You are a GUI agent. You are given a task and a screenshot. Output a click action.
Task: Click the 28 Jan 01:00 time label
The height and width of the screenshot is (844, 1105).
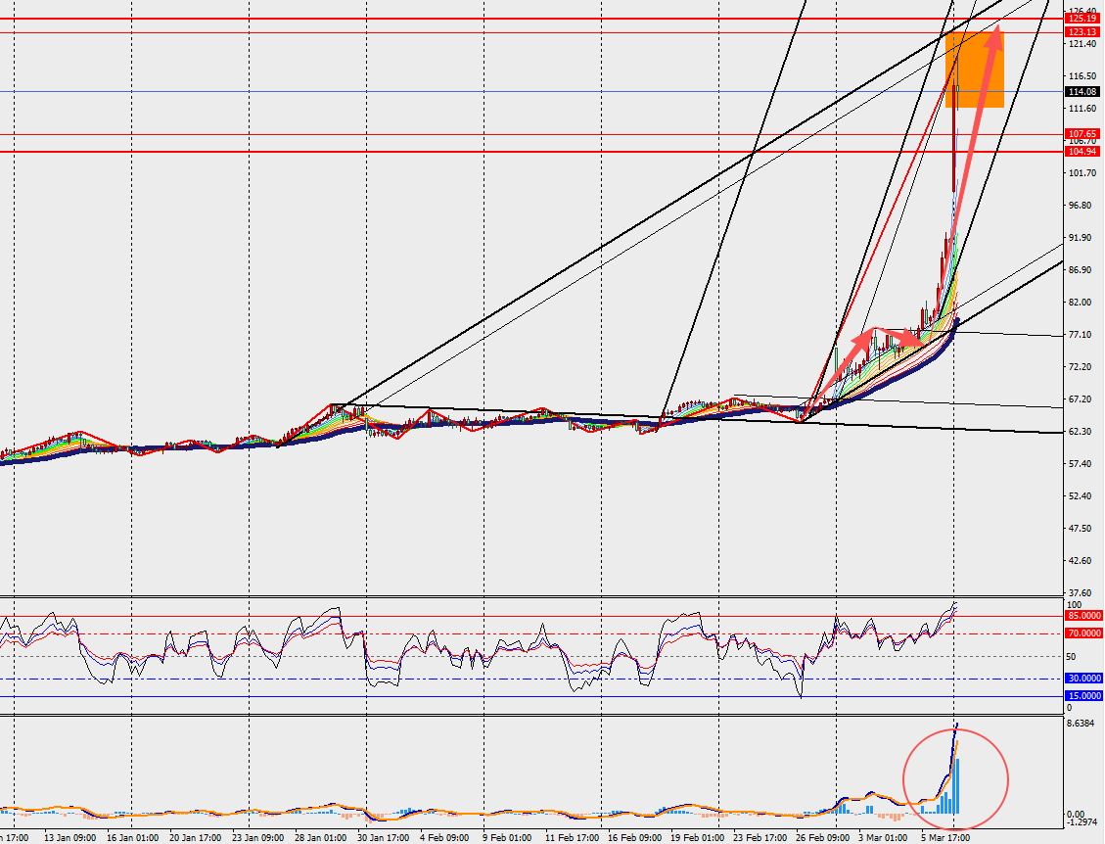[x=321, y=838]
